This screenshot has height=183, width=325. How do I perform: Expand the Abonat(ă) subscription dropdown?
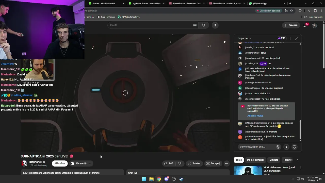pos(81,163)
